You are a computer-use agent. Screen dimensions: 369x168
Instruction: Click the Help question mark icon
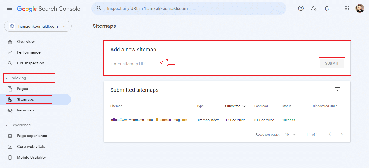301,8
